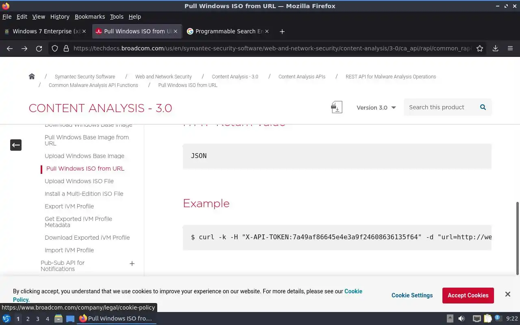
Task: Open a new tab with plus button
Action: [282, 31]
